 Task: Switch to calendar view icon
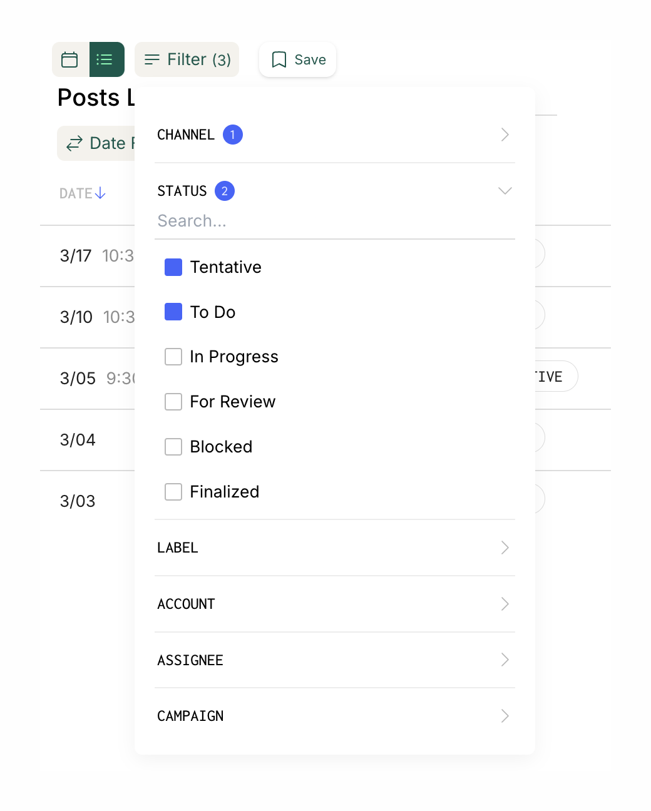click(x=69, y=59)
